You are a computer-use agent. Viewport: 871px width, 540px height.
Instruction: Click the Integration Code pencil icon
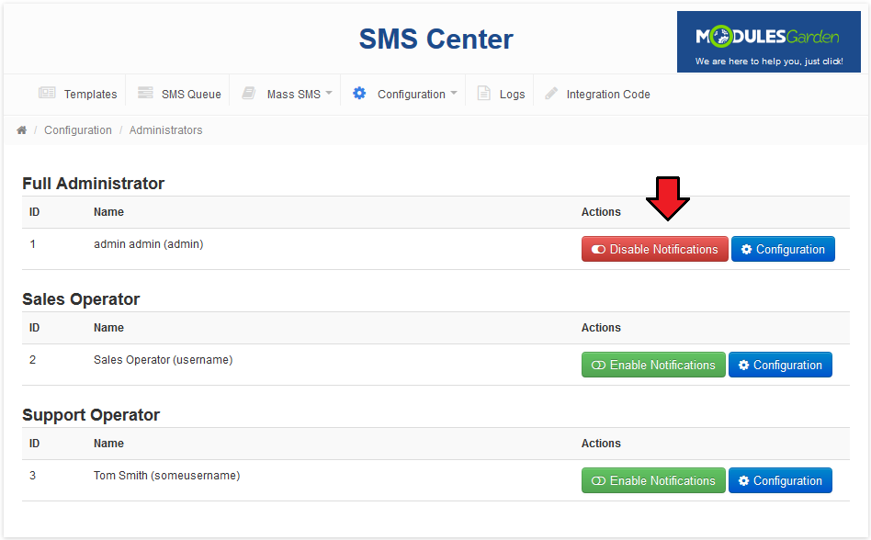551,94
